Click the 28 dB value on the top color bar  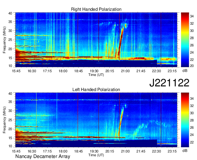pyautogui.click(x=192, y=38)
